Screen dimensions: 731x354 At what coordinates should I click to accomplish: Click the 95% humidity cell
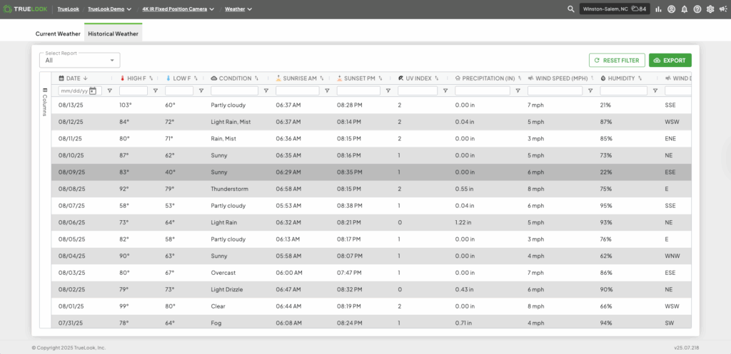[x=606, y=206]
